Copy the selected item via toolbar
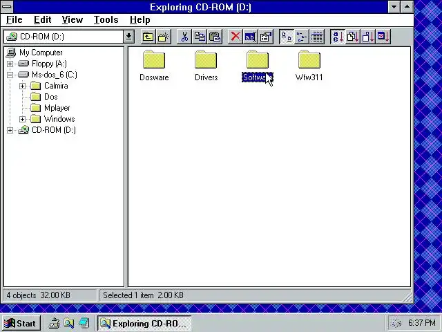This screenshot has height=332, width=442. [200, 37]
